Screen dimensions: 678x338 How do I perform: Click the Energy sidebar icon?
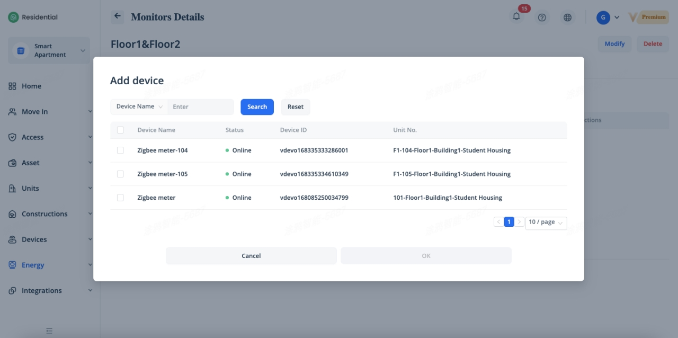click(12, 265)
